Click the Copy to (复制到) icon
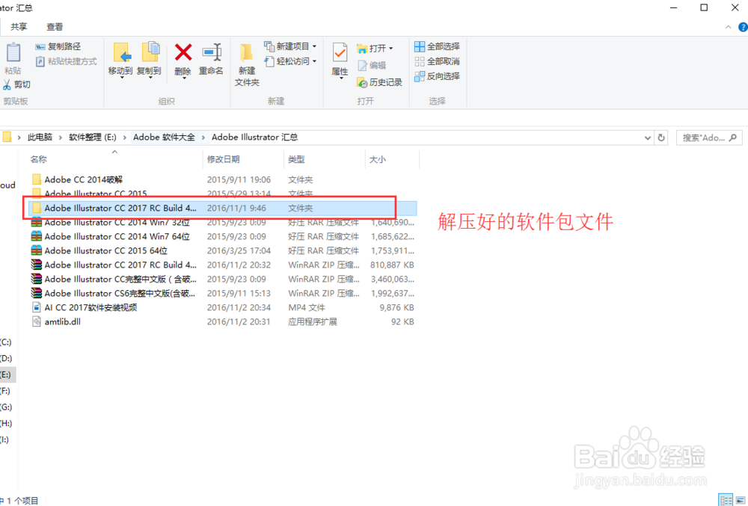Viewport: 748px width, 506px height. pyautogui.click(x=150, y=52)
